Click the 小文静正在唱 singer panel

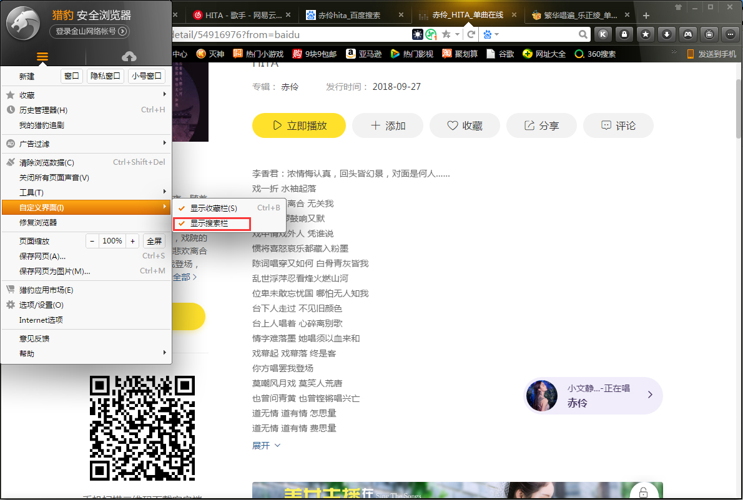[592, 395]
